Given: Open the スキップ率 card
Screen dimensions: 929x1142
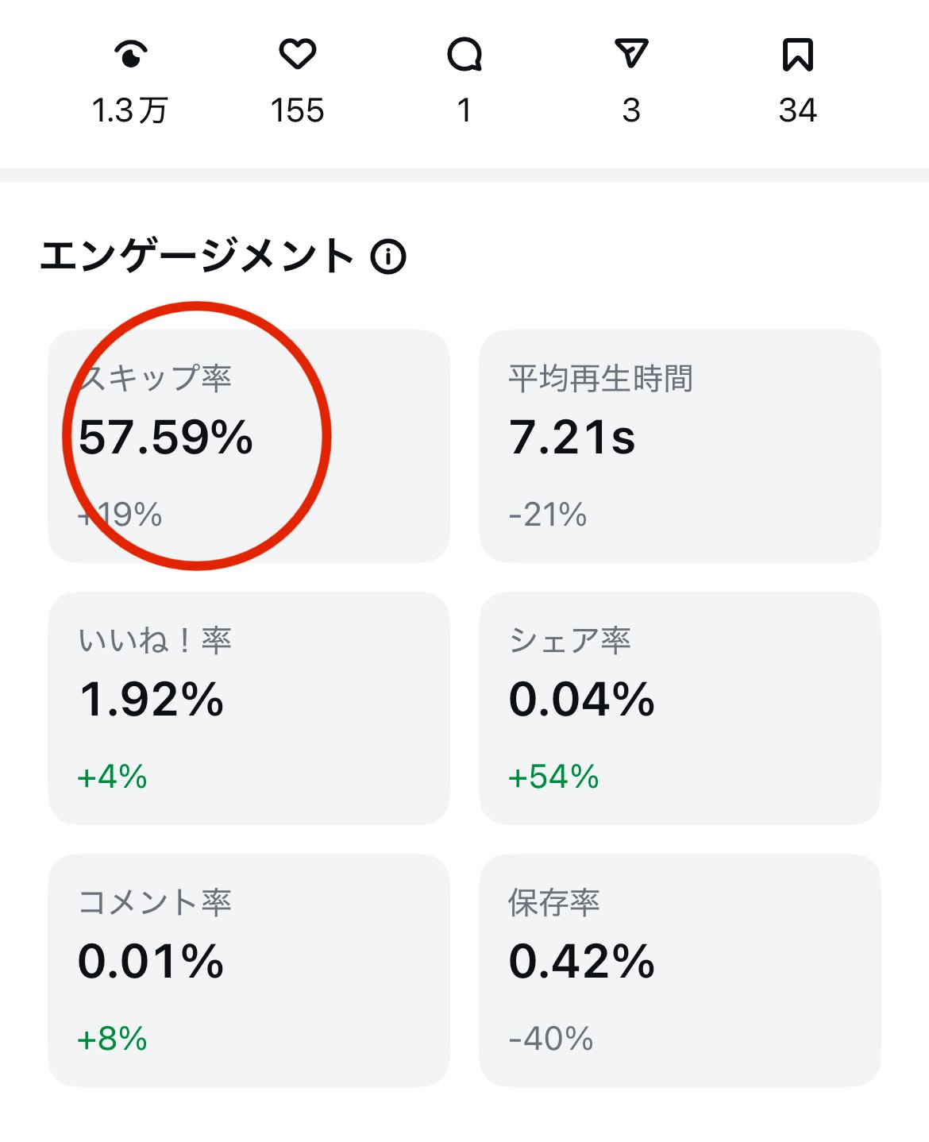Looking at the screenshot, I should click(x=249, y=446).
